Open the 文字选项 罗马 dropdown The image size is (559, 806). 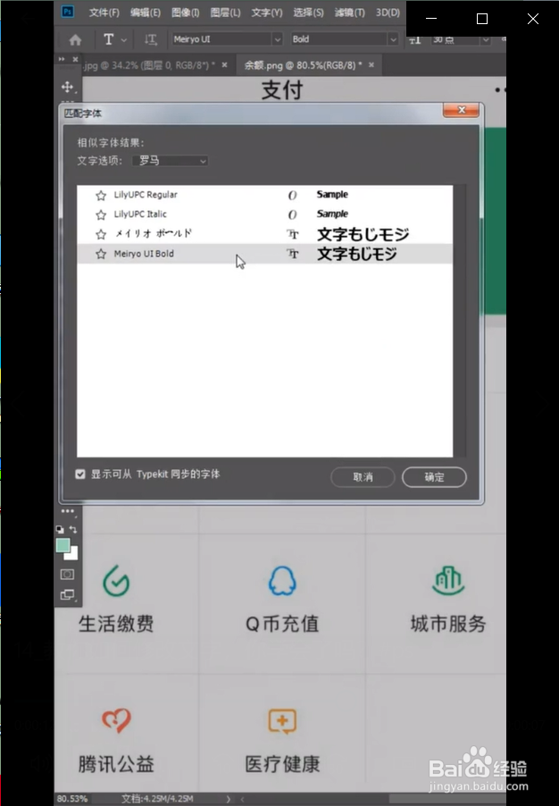point(170,161)
